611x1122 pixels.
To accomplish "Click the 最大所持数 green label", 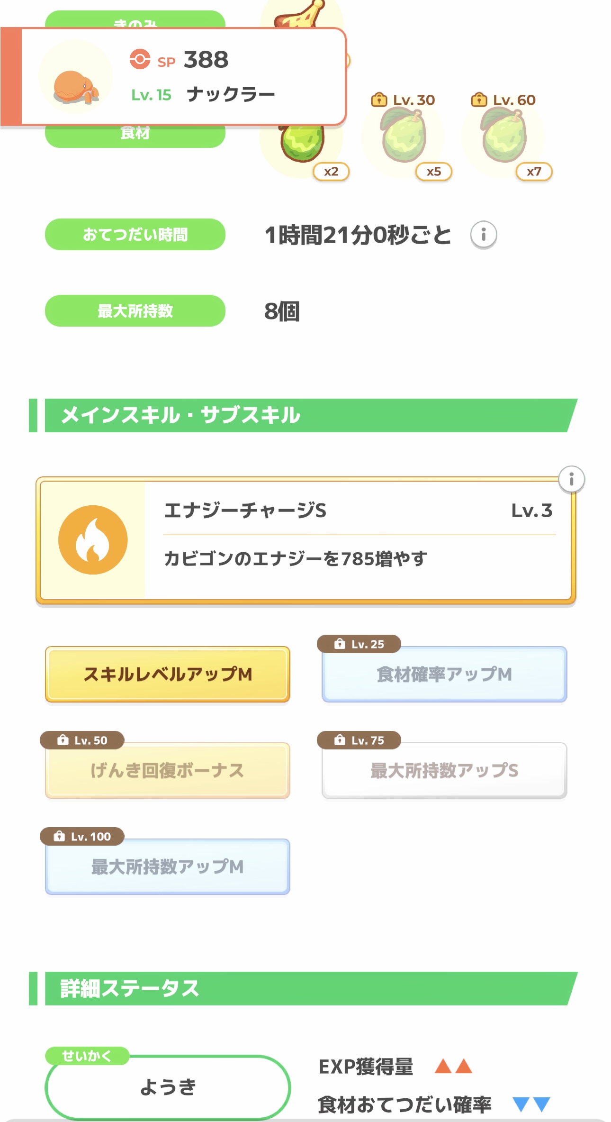I will click(x=135, y=311).
